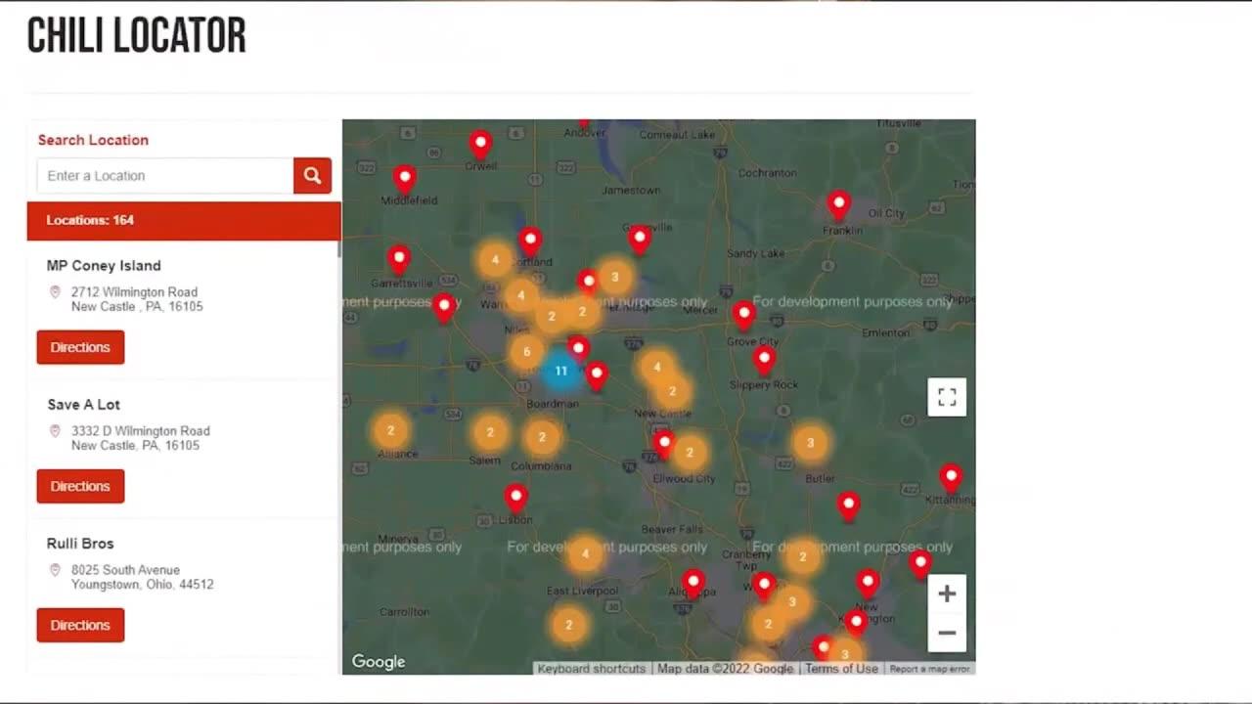Select the red pin near Garrettsville
The image size is (1252, 704).
coord(398,261)
